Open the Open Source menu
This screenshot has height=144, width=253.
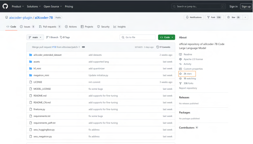click(52, 6)
